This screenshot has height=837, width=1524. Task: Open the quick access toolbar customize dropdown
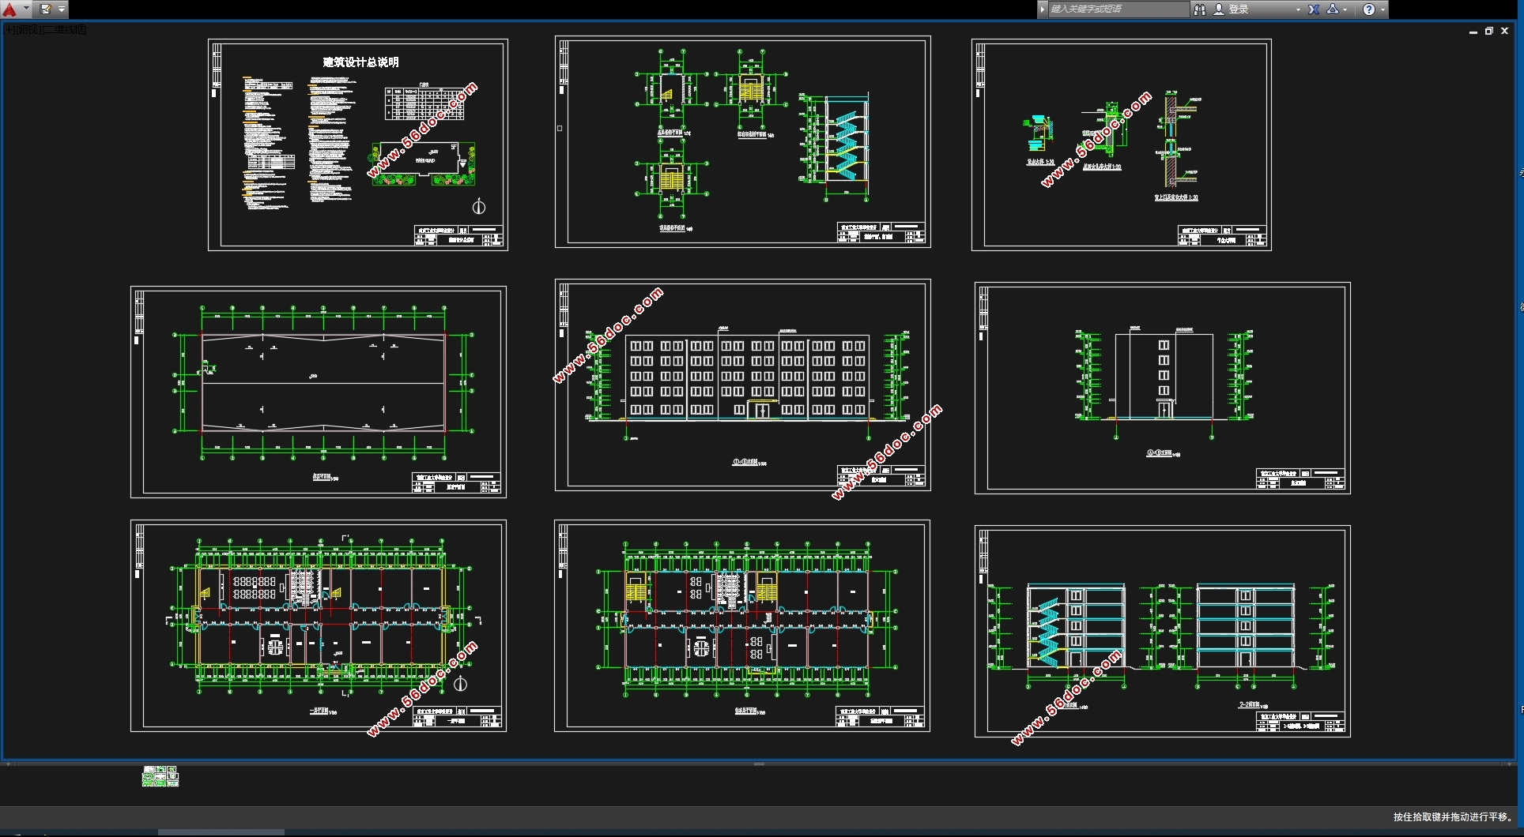click(x=62, y=9)
